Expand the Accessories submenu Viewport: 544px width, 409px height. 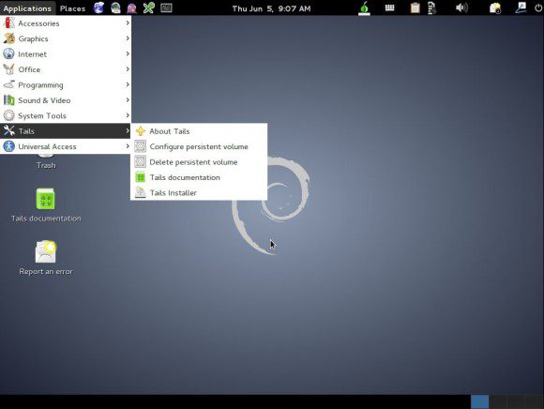(66, 23)
